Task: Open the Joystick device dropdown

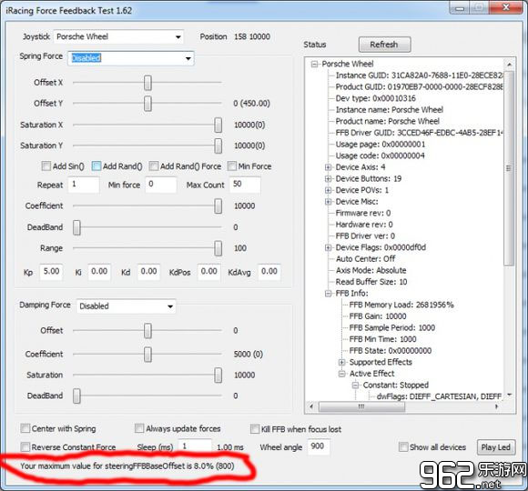Action: coord(118,36)
